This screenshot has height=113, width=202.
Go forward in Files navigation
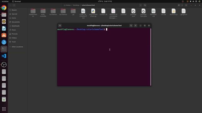(14, 5)
